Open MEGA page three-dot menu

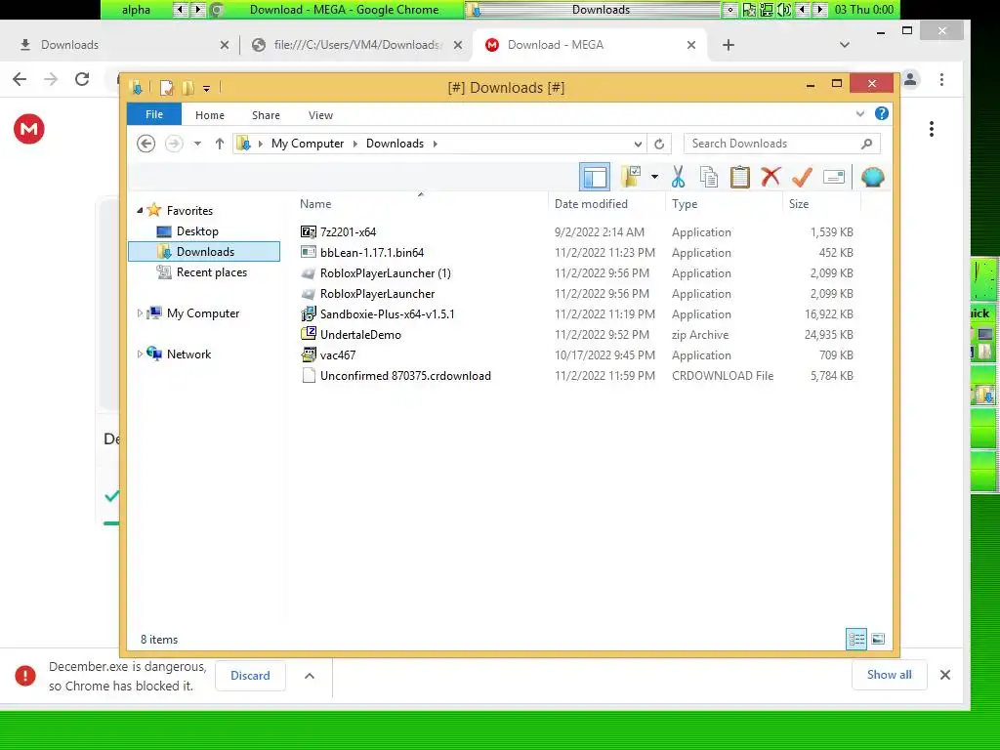[932, 129]
